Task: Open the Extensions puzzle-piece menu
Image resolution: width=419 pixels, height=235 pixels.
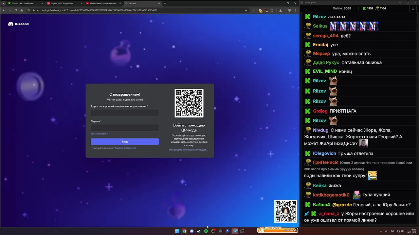Action: coord(272,10)
